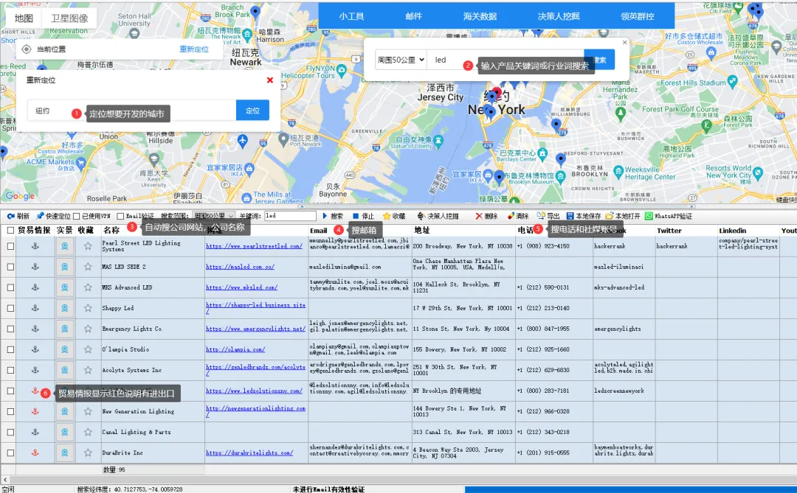
Task: Open the 海关数据 tab
Action: pos(480,16)
